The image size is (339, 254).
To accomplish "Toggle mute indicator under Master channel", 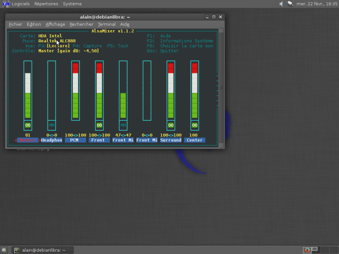I will point(28,125).
